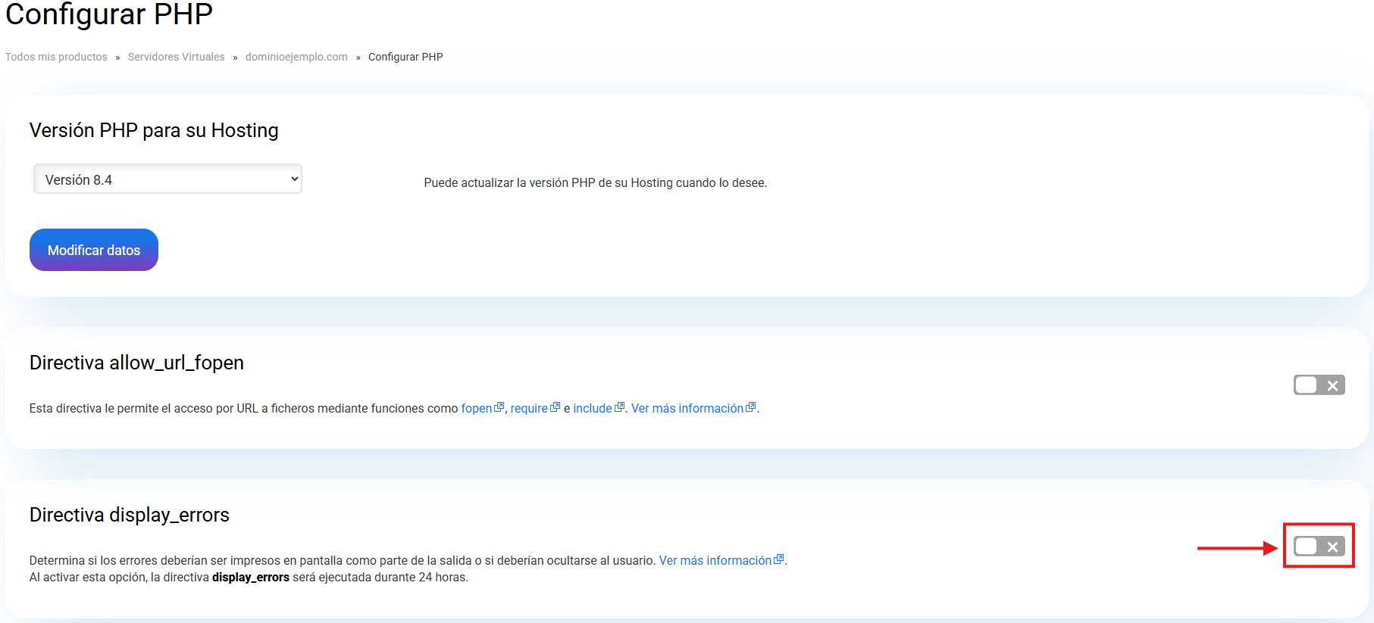Click the external-link icon after include
Screen dimensions: 1374x623
coord(619,407)
